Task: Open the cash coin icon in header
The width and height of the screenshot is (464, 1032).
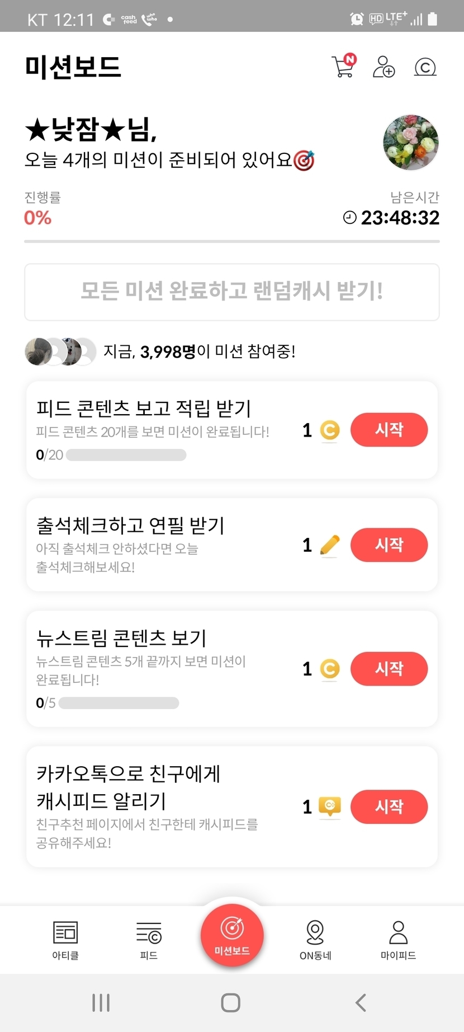Action: 425,67
